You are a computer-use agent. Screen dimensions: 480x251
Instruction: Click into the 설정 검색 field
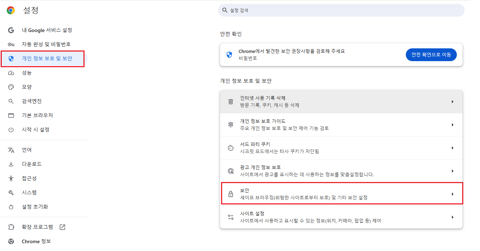pyautogui.click(x=341, y=10)
